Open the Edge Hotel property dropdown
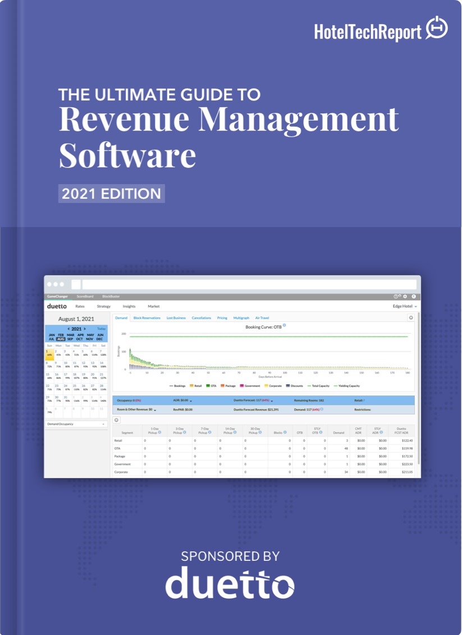 pyautogui.click(x=405, y=307)
